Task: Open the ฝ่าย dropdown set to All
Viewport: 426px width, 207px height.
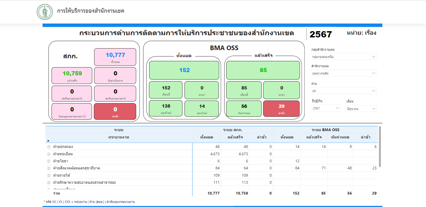Action: click(x=344, y=91)
